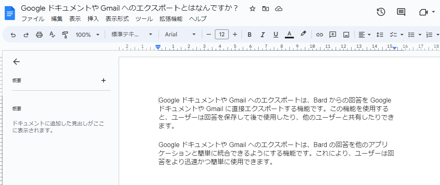Open the Arial font dropdown

pos(180,34)
